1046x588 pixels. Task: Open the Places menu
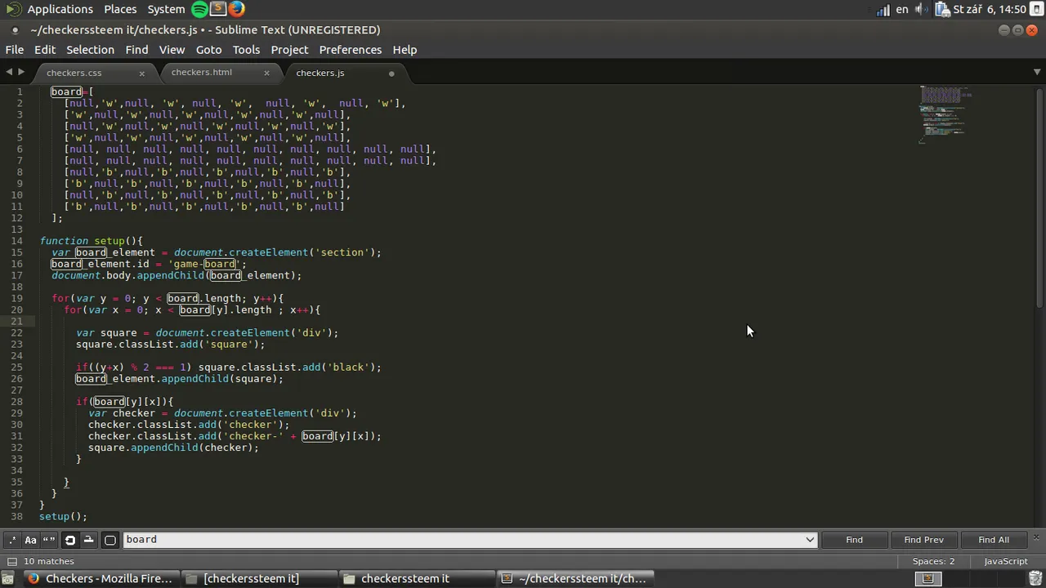click(120, 9)
